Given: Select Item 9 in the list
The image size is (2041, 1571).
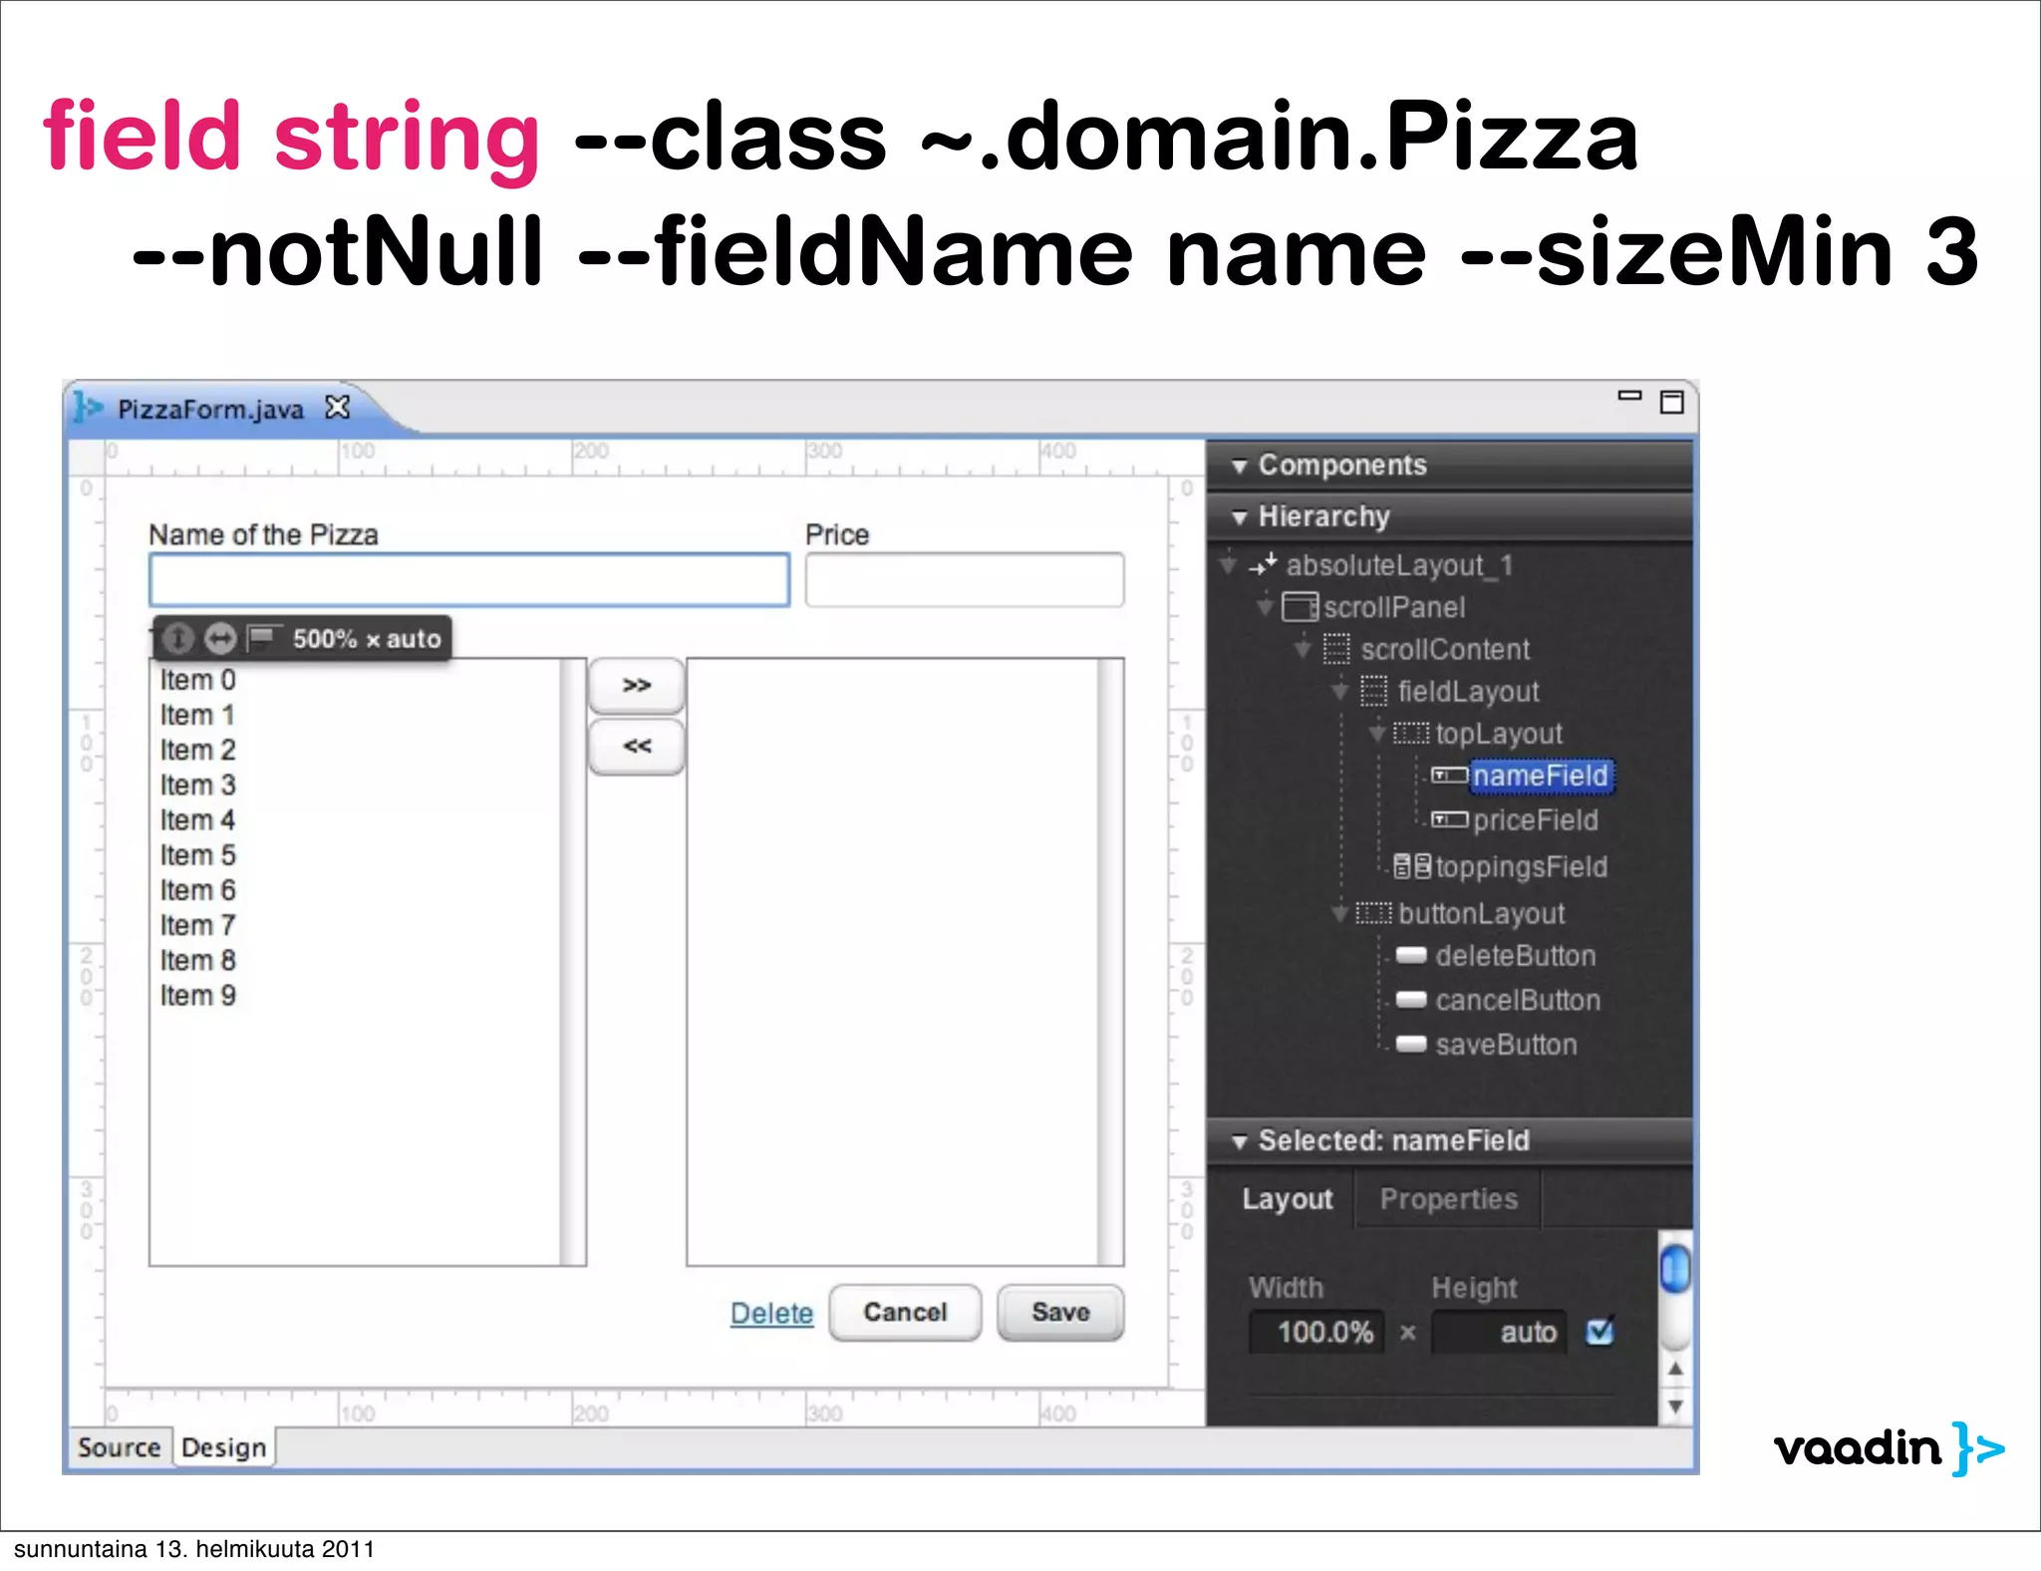Looking at the screenshot, I should (x=198, y=995).
